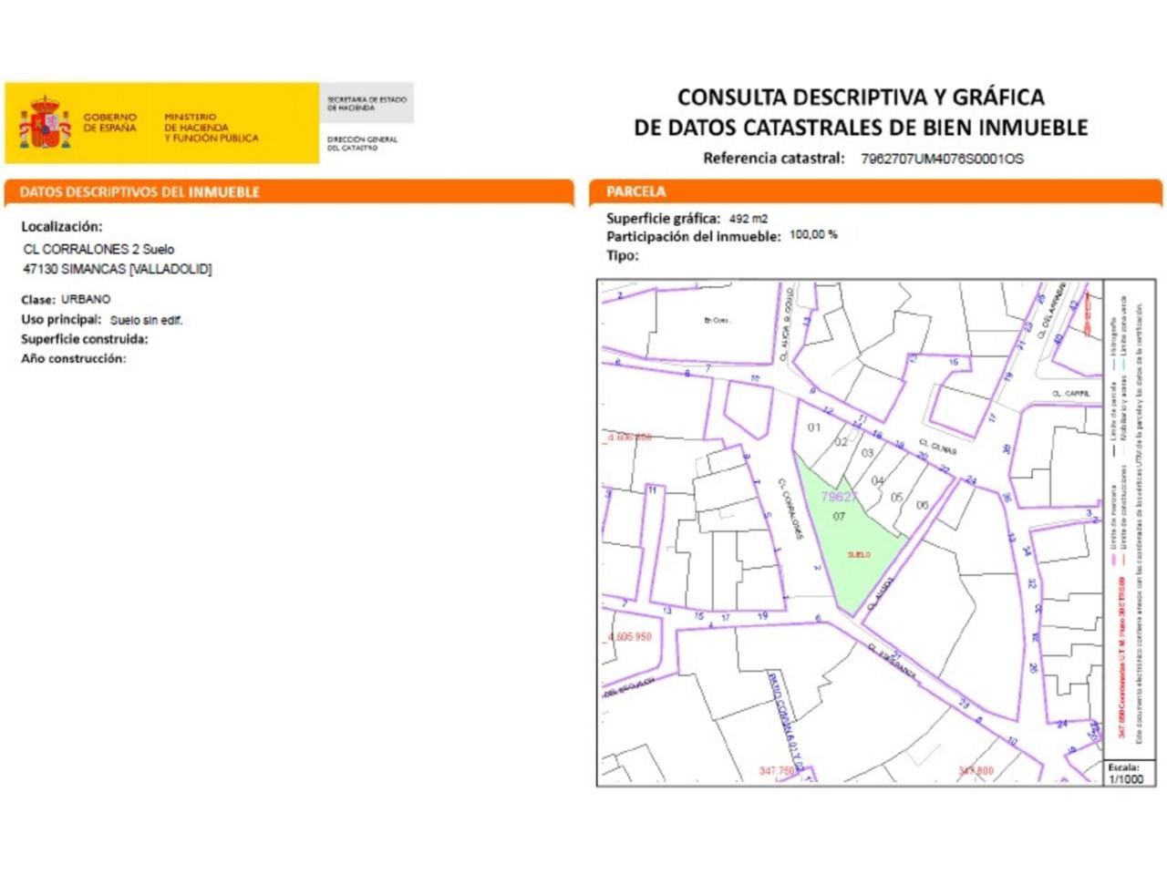Image resolution: width=1167 pixels, height=875 pixels.
Task: Click the 'Suelo sin edif.' value
Action: point(146,320)
